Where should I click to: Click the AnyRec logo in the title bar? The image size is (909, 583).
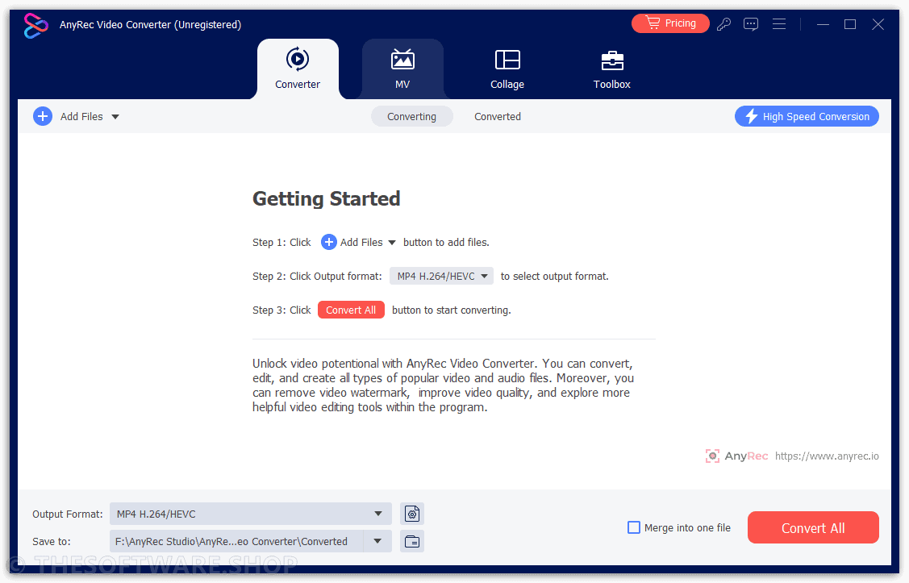tap(35, 25)
